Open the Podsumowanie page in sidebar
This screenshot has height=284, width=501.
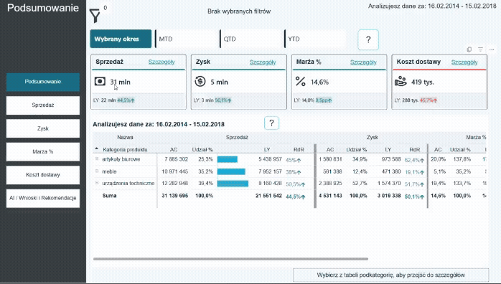tap(43, 82)
